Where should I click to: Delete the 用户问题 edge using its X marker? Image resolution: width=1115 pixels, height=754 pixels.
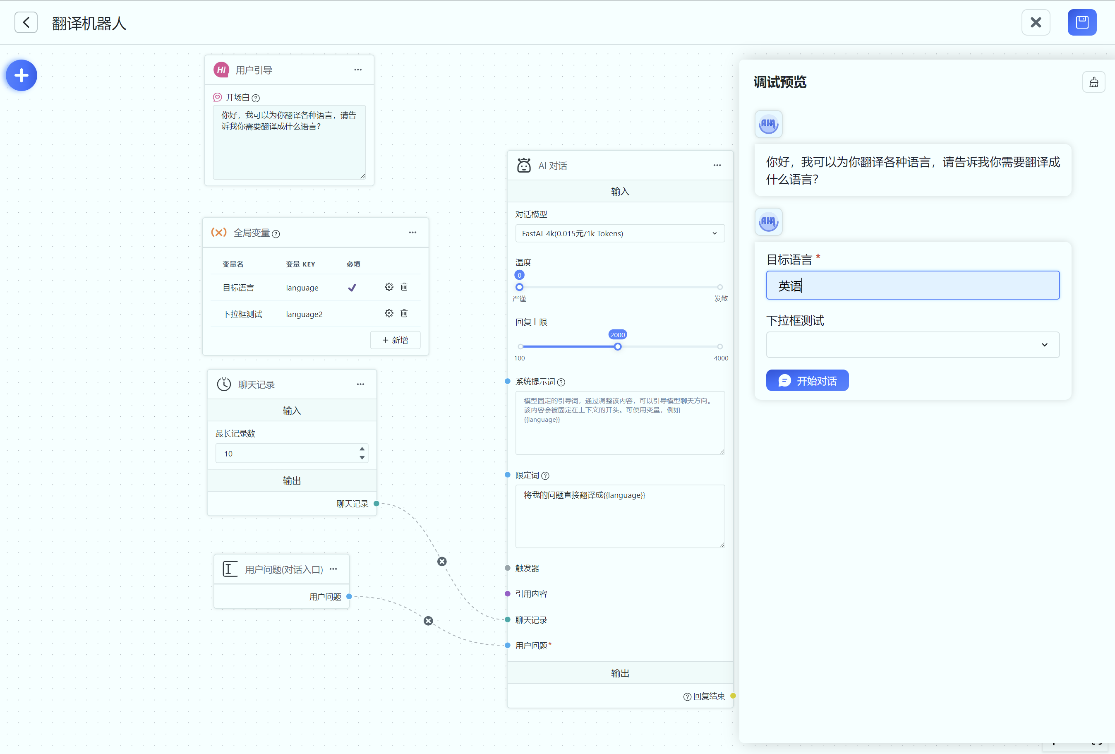(429, 621)
